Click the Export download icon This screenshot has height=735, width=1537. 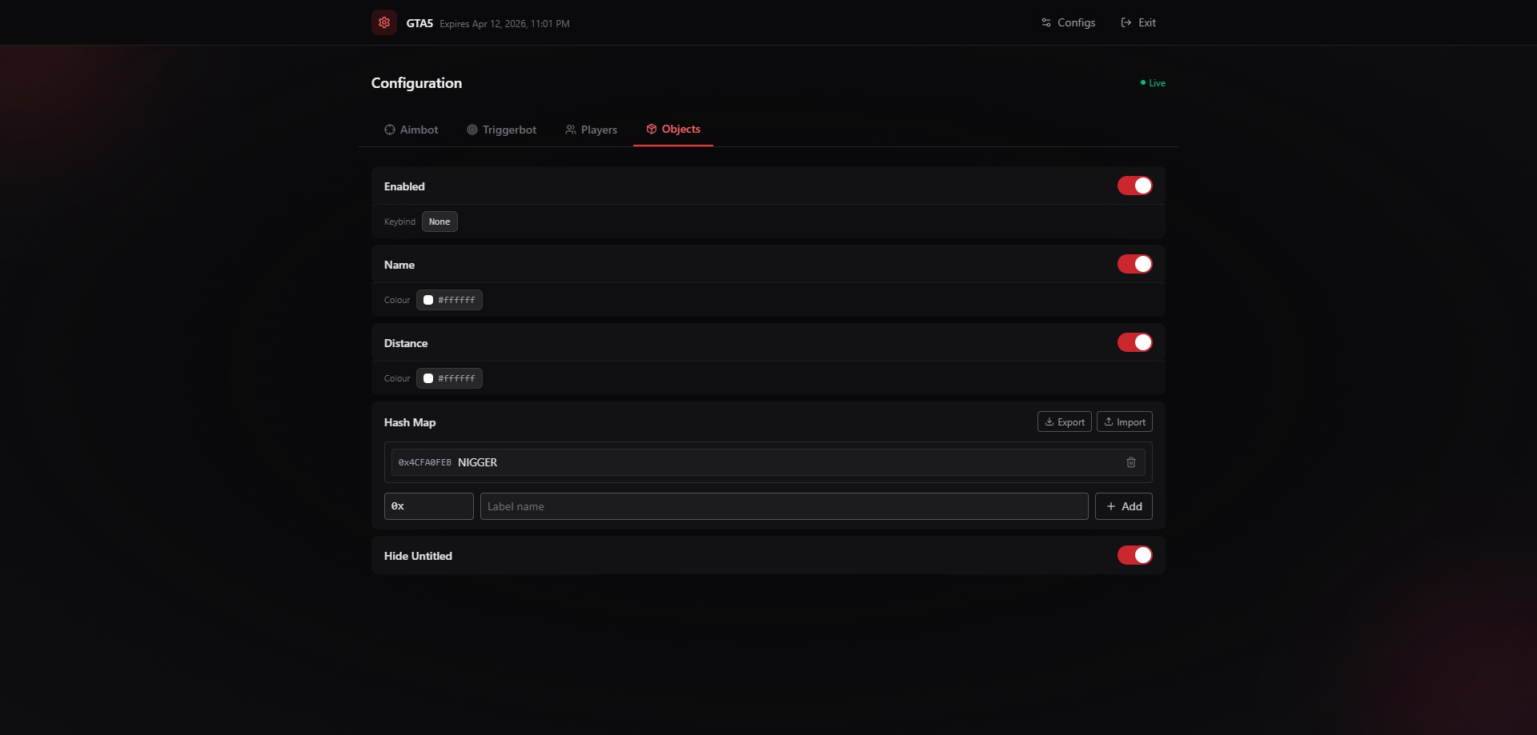[x=1049, y=421]
